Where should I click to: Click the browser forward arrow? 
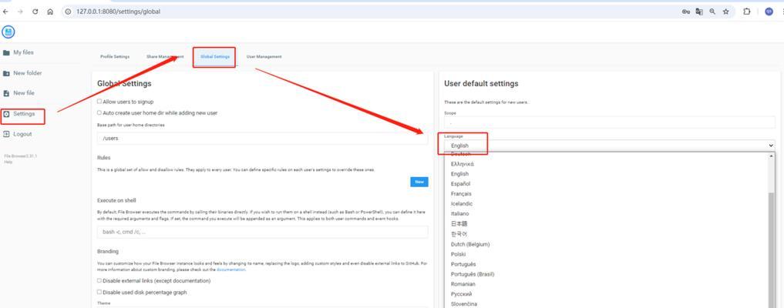(x=20, y=12)
